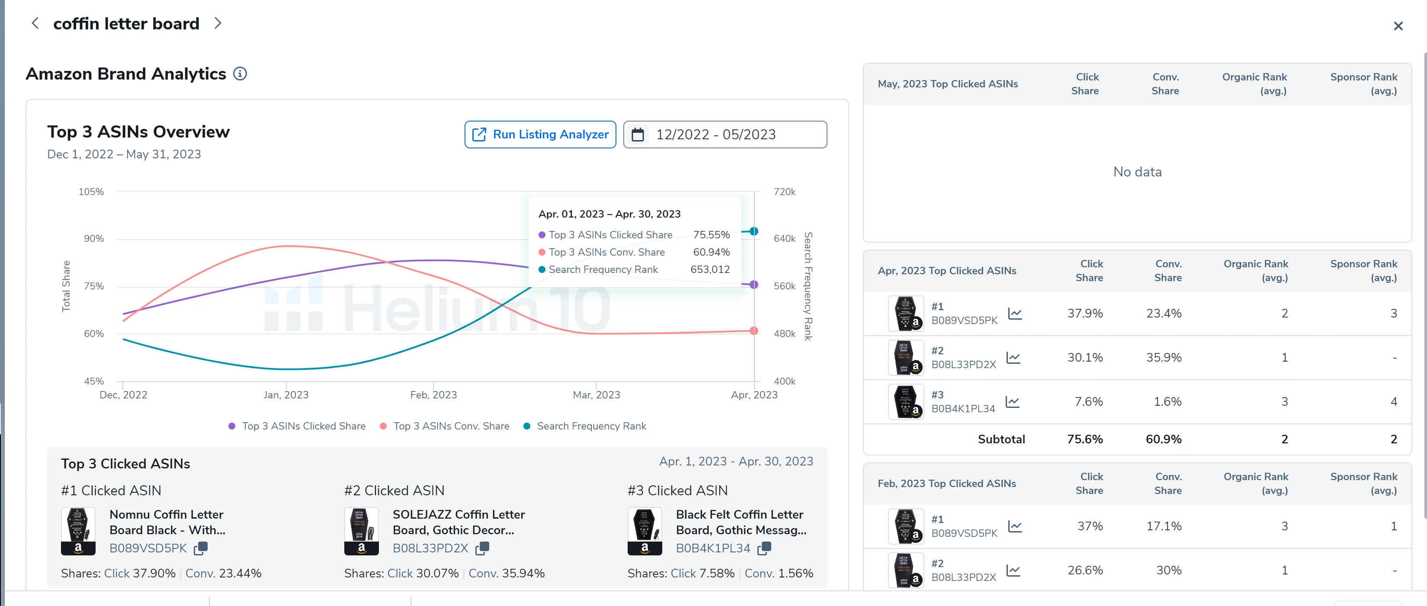Copy ASIN B08L33PD2X with the copy icon
Viewport: 1427px width, 606px height.
[482, 548]
